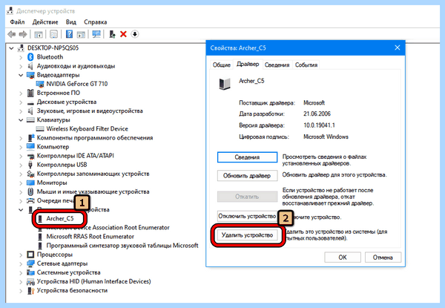Viewport: 445px width, 308px height.
Task: Click the grayed-out Откатить button
Action: tap(247, 197)
